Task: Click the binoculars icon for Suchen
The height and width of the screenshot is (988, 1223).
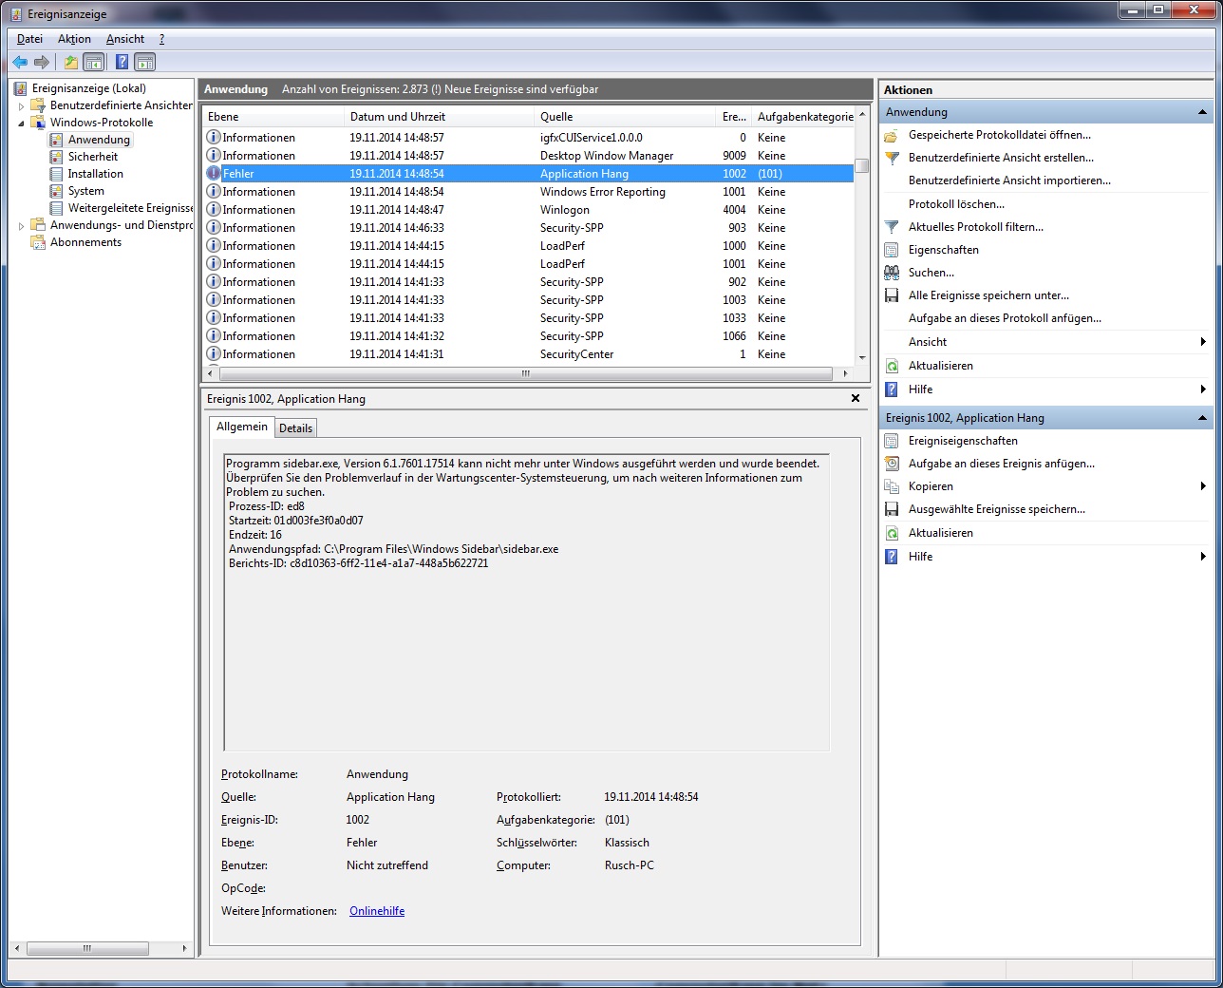Action: [x=892, y=273]
